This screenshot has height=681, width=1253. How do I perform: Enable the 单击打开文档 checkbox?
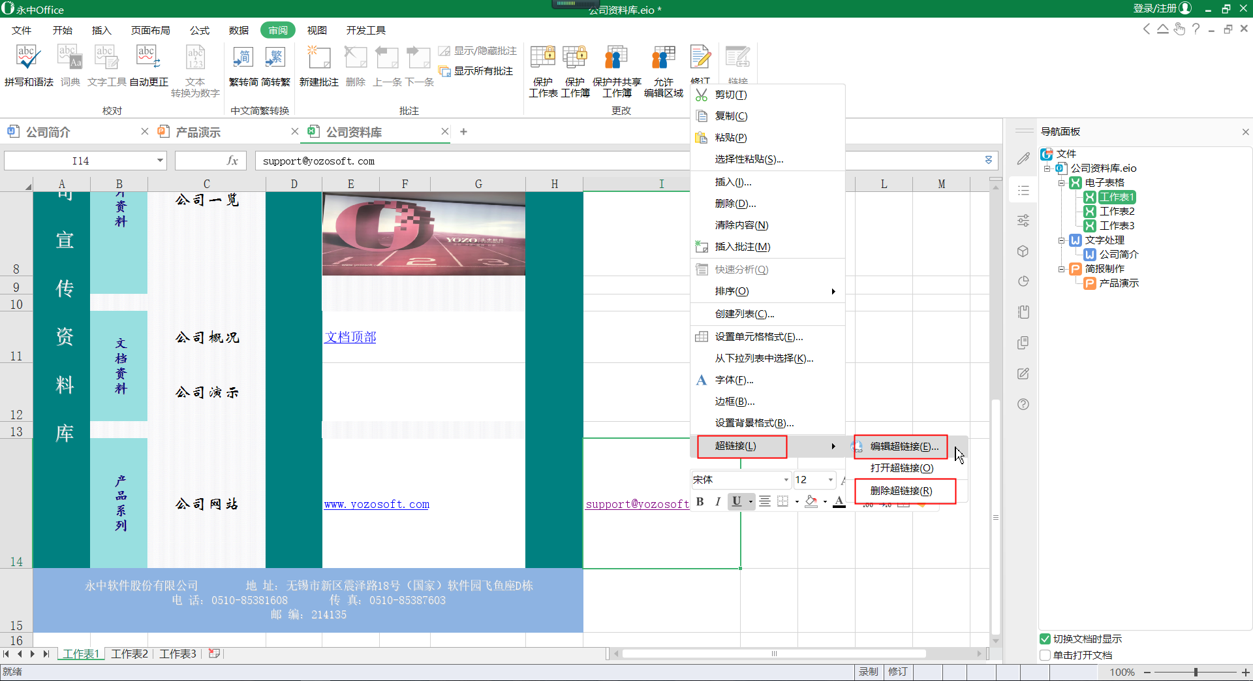pos(1046,655)
